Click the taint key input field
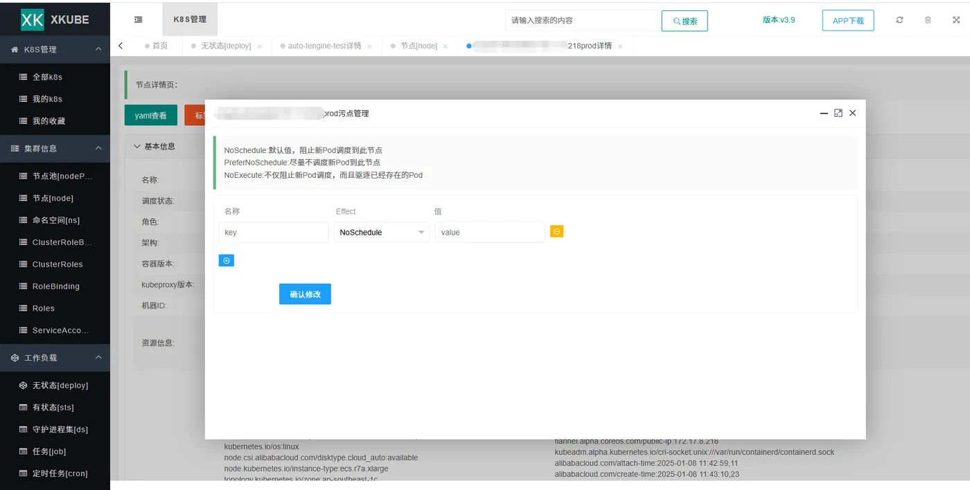Image resolution: width=970 pixels, height=490 pixels. (x=274, y=233)
